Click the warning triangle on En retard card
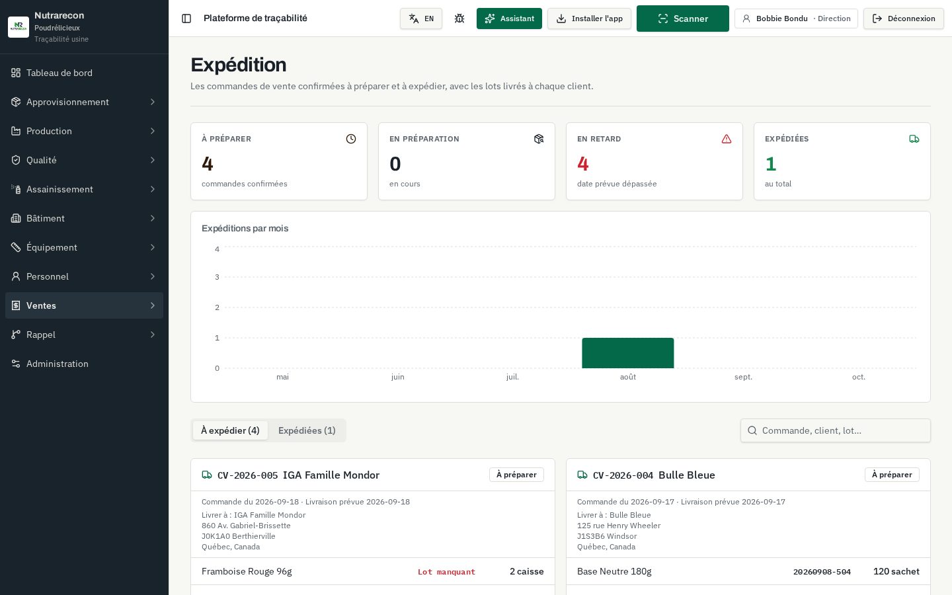952x595 pixels. coord(727,139)
